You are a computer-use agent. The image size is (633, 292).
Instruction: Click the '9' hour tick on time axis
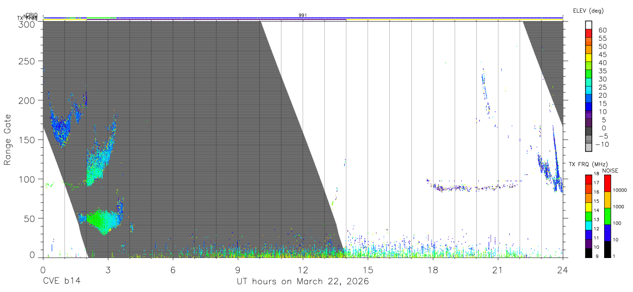click(x=238, y=269)
